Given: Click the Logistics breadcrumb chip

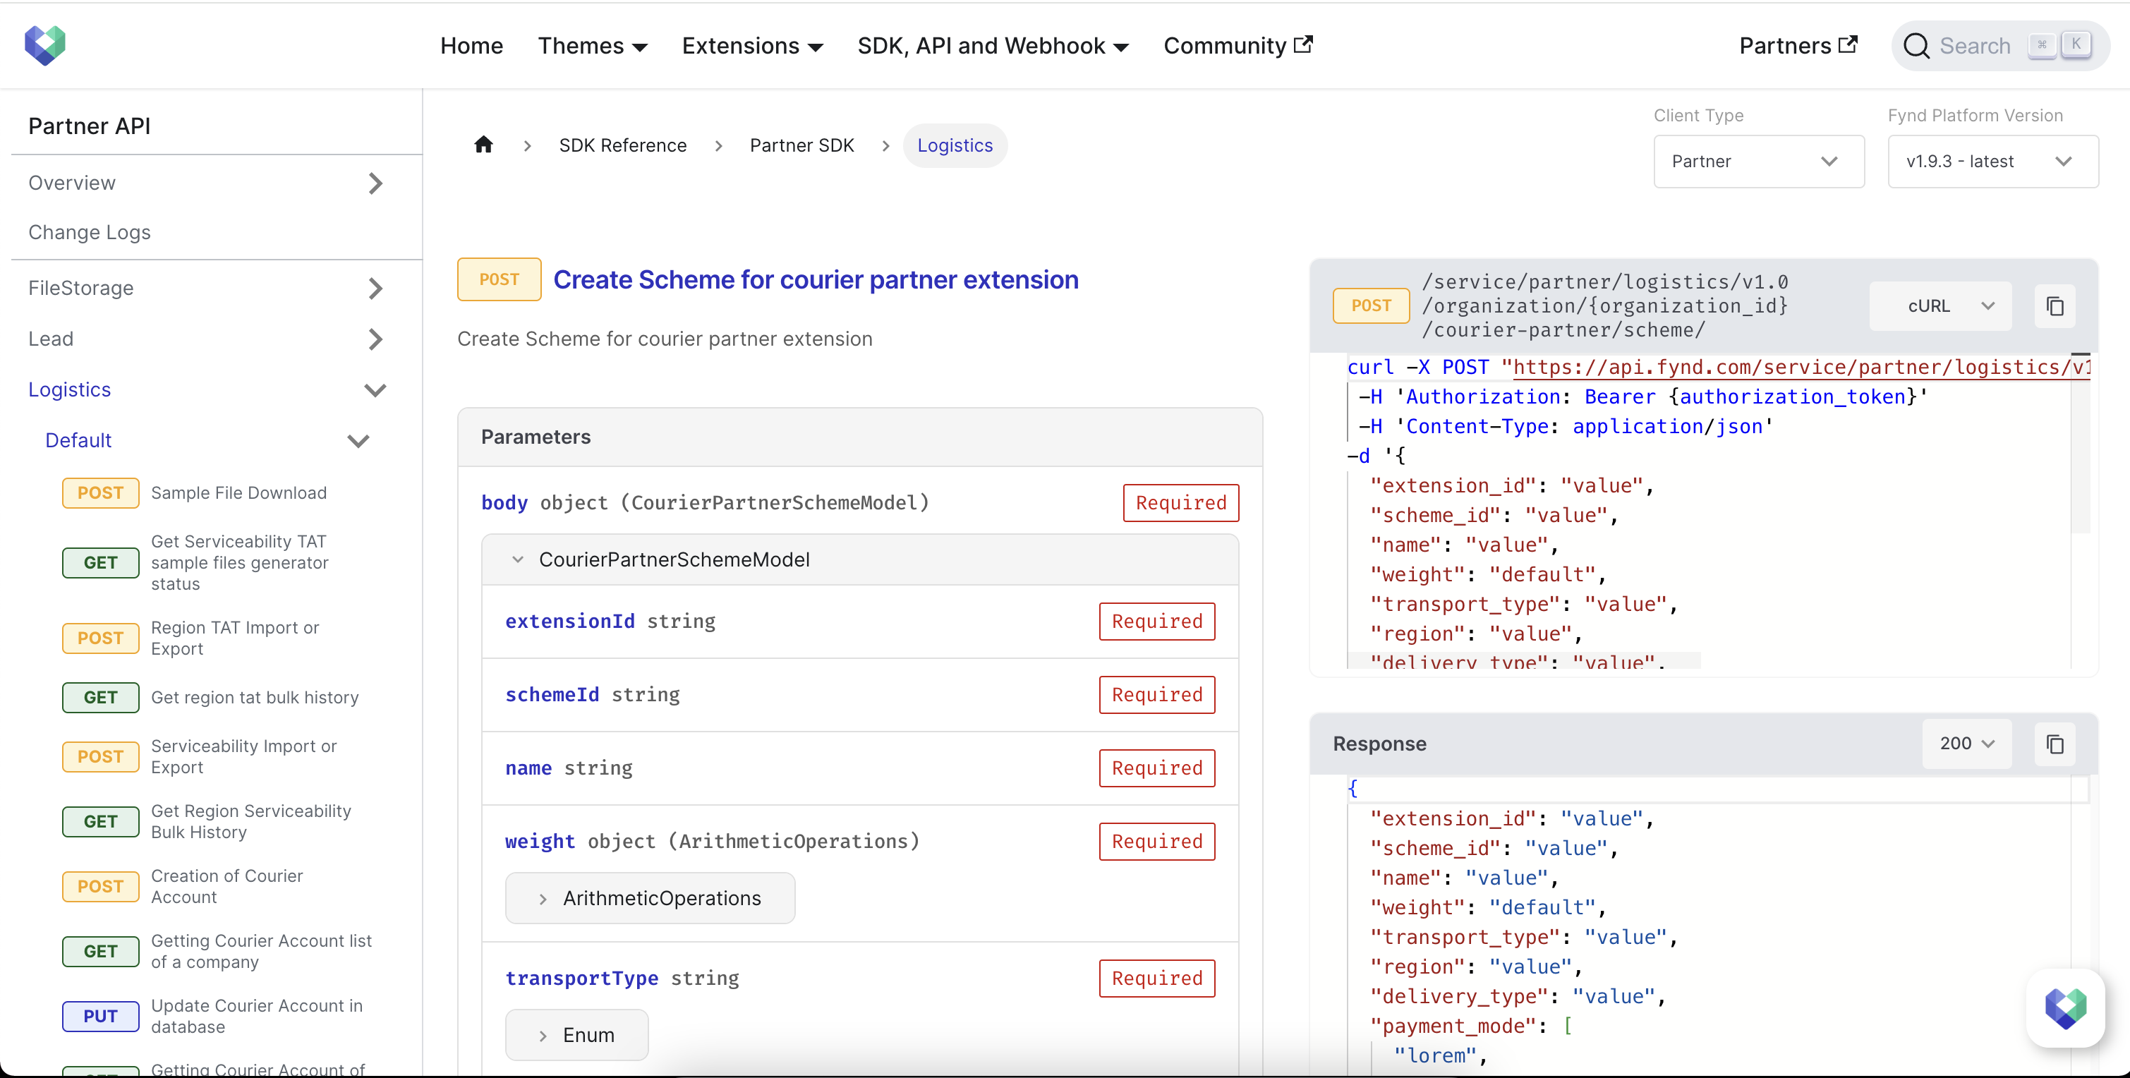Looking at the screenshot, I should (955, 145).
